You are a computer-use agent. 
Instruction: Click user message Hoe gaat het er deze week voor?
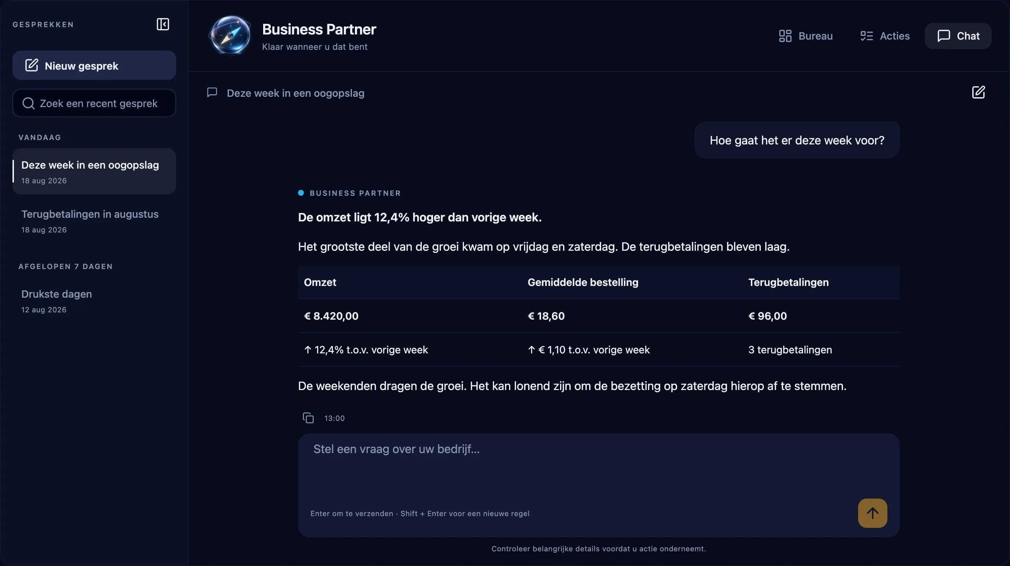click(797, 140)
